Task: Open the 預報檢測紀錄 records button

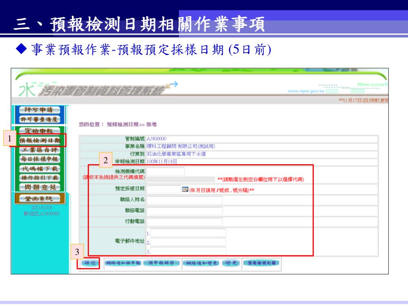Action: point(261,263)
